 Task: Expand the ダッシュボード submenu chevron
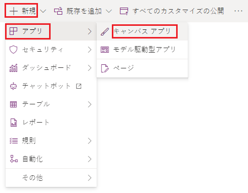point(90,68)
